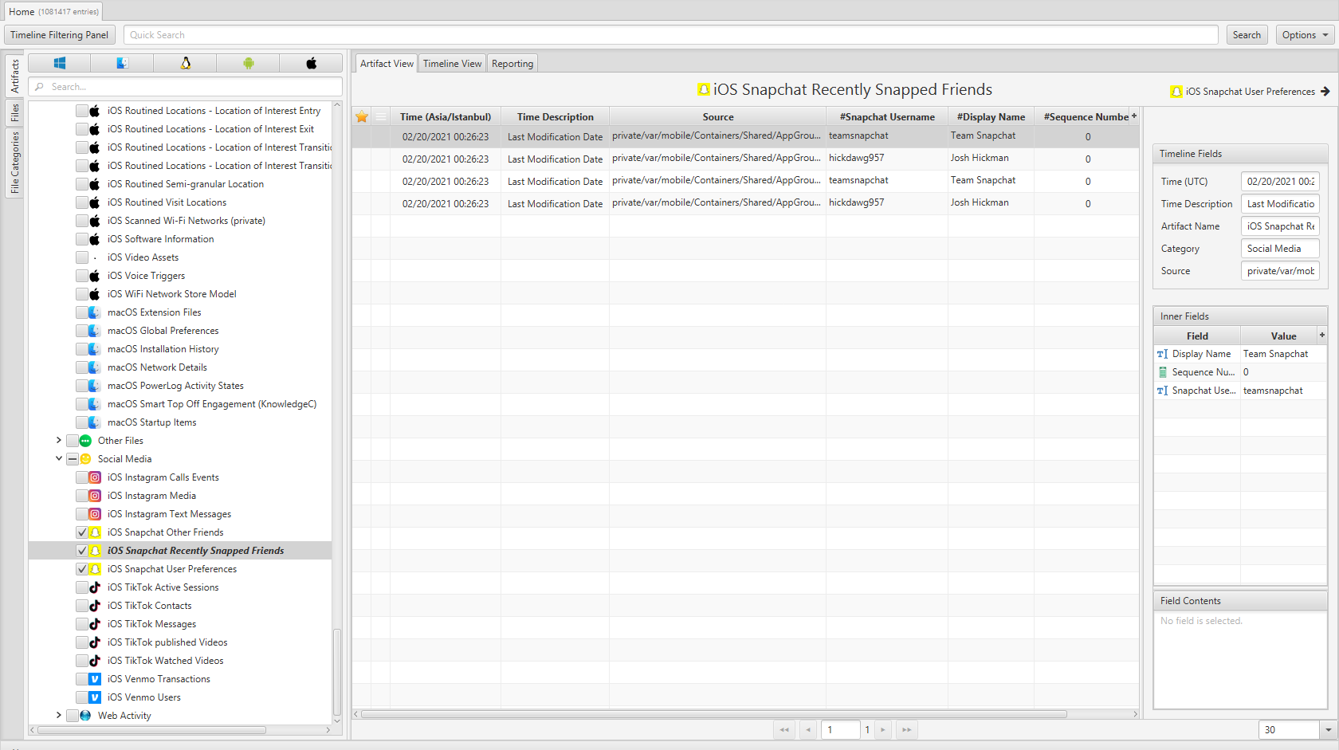Go to next artifact with arrow icon
Screen dimensions: 1339x750
click(1325, 92)
